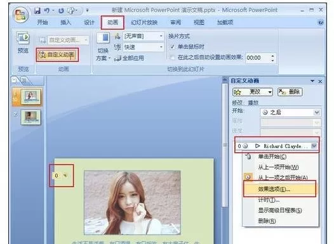Select the second slide thumbnail
Screen dimensions: 334x244
click(x=30, y=117)
